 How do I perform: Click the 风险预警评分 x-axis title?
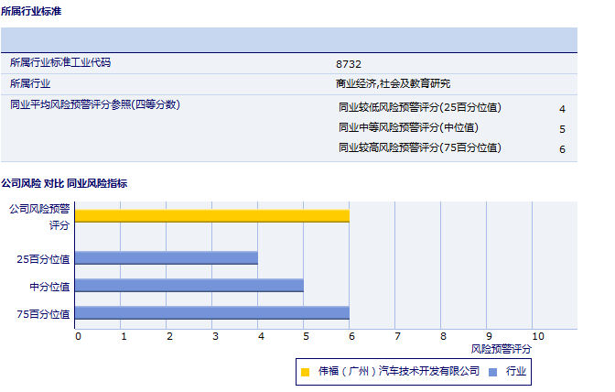click(501, 349)
